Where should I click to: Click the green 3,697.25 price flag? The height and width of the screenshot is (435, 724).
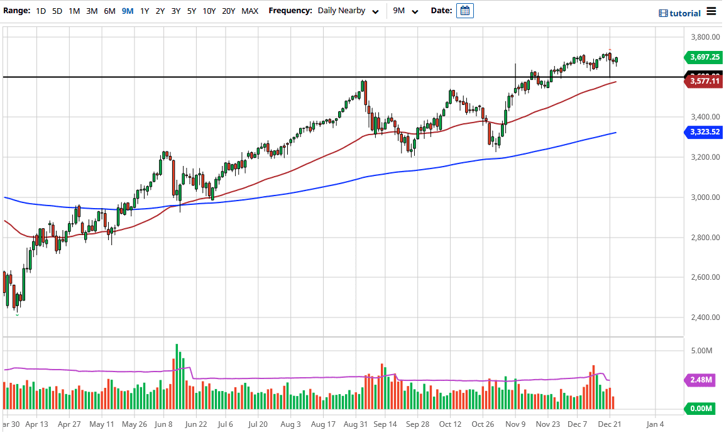[x=703, y=57]
